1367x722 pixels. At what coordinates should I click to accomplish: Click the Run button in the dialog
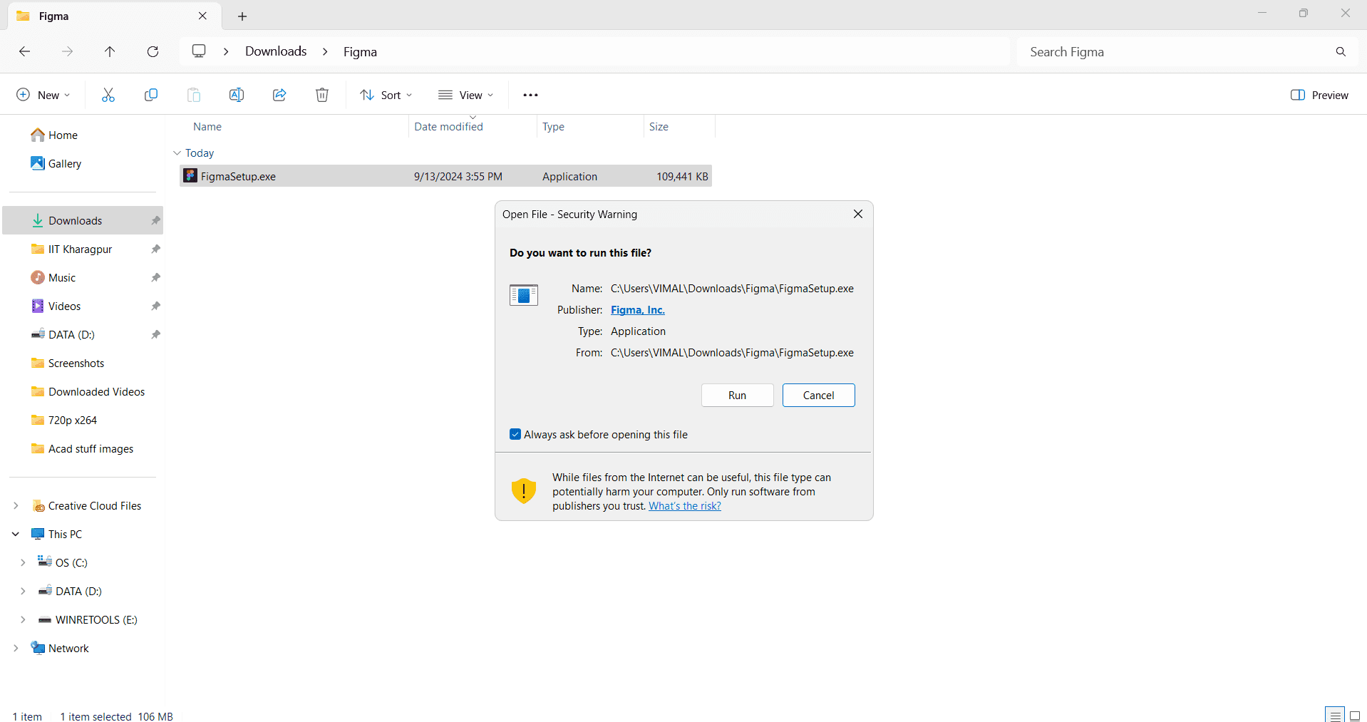737,395
